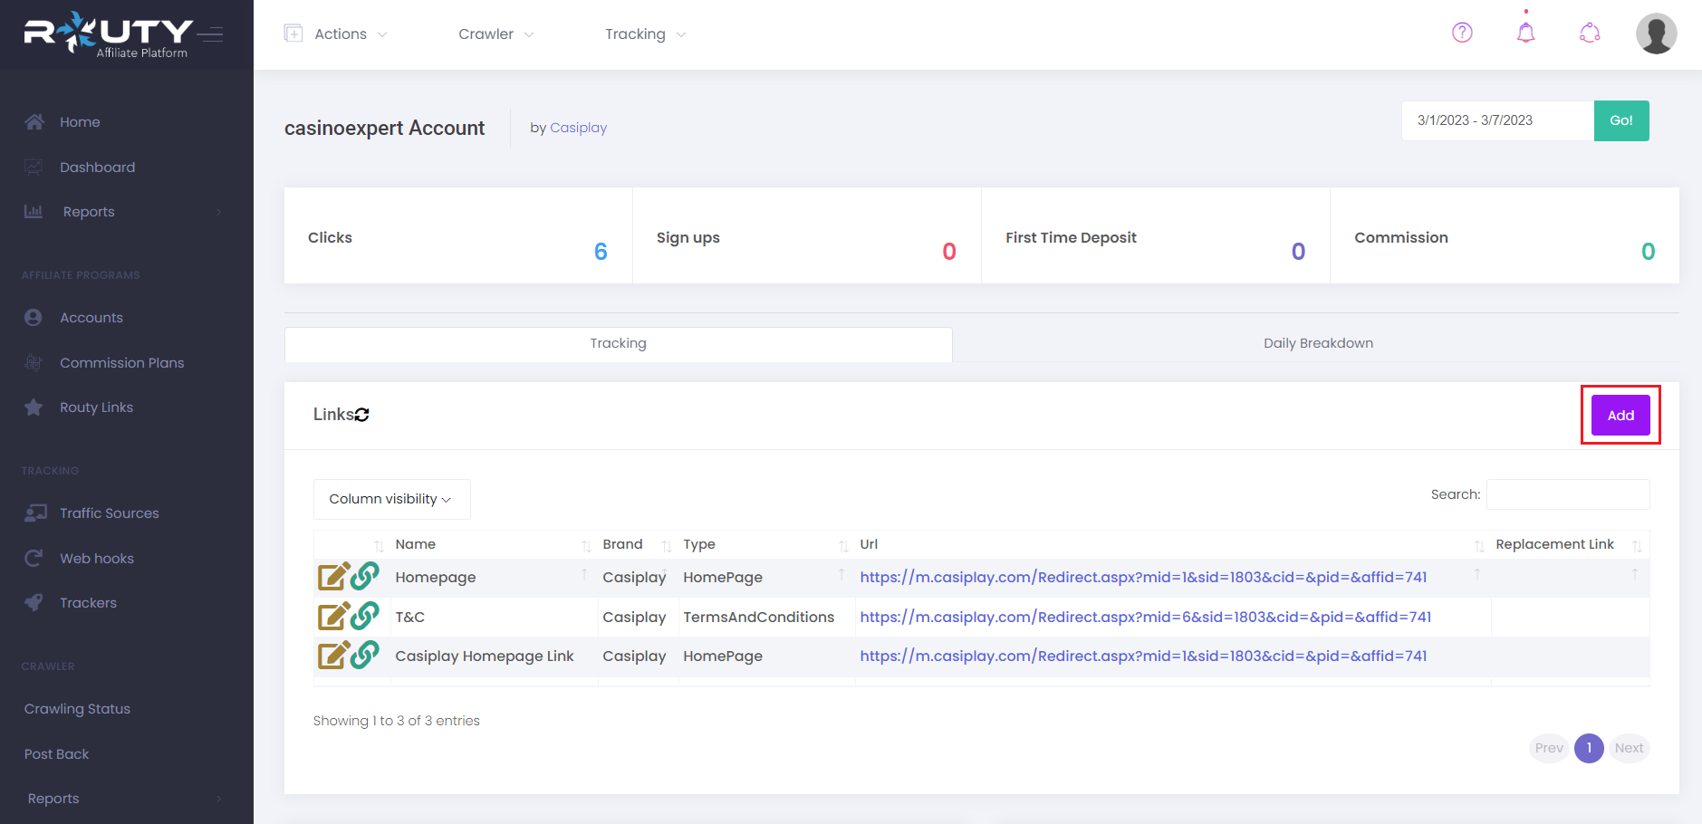This screenshot has width=1702, height=824.
Task: Click the TermsAndConditions type cell
Action: point(758,617)
